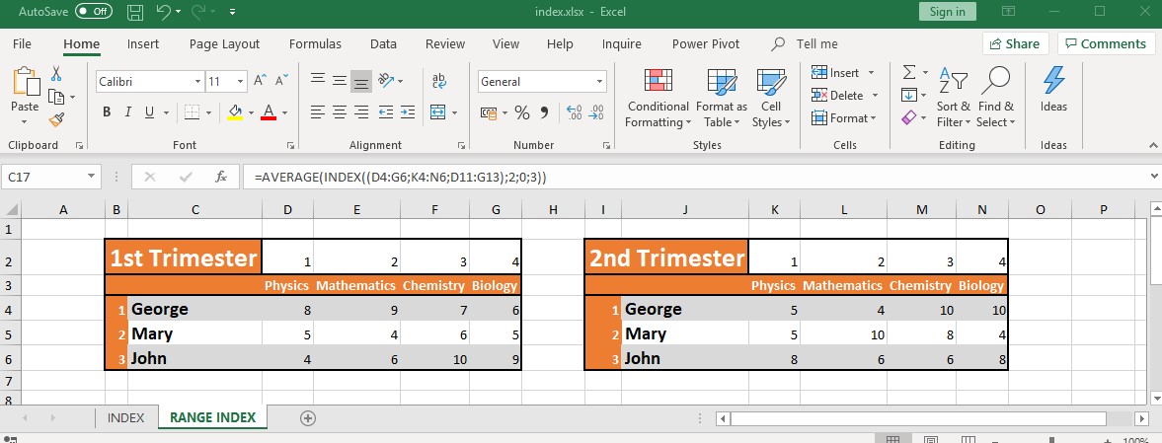1162x443 pixels.
Task: Toggle Bold formatting
Action: [107, 112]
